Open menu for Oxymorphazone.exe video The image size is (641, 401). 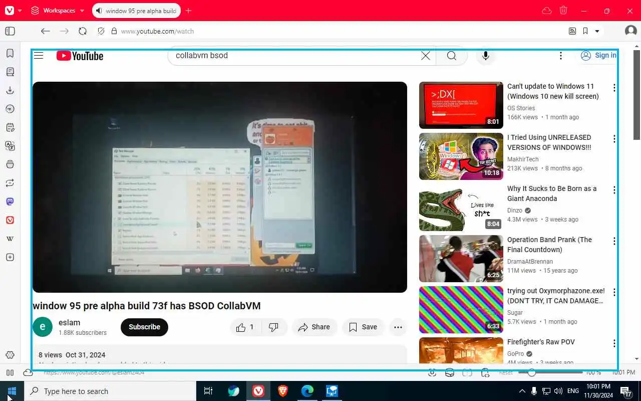(614, 292)
